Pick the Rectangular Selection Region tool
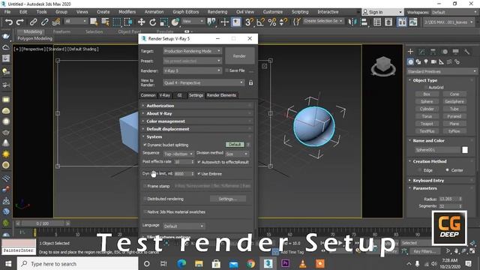The width and height of the screenshot is (480, 270). [x=117, y=22]
